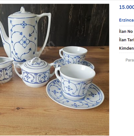Viewport: 134px width, 136px height.
Task: Select the Kimden row label
Action: click(126, 48)
